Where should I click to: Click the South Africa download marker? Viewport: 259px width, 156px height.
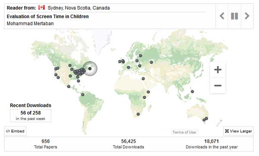(138, 114)
